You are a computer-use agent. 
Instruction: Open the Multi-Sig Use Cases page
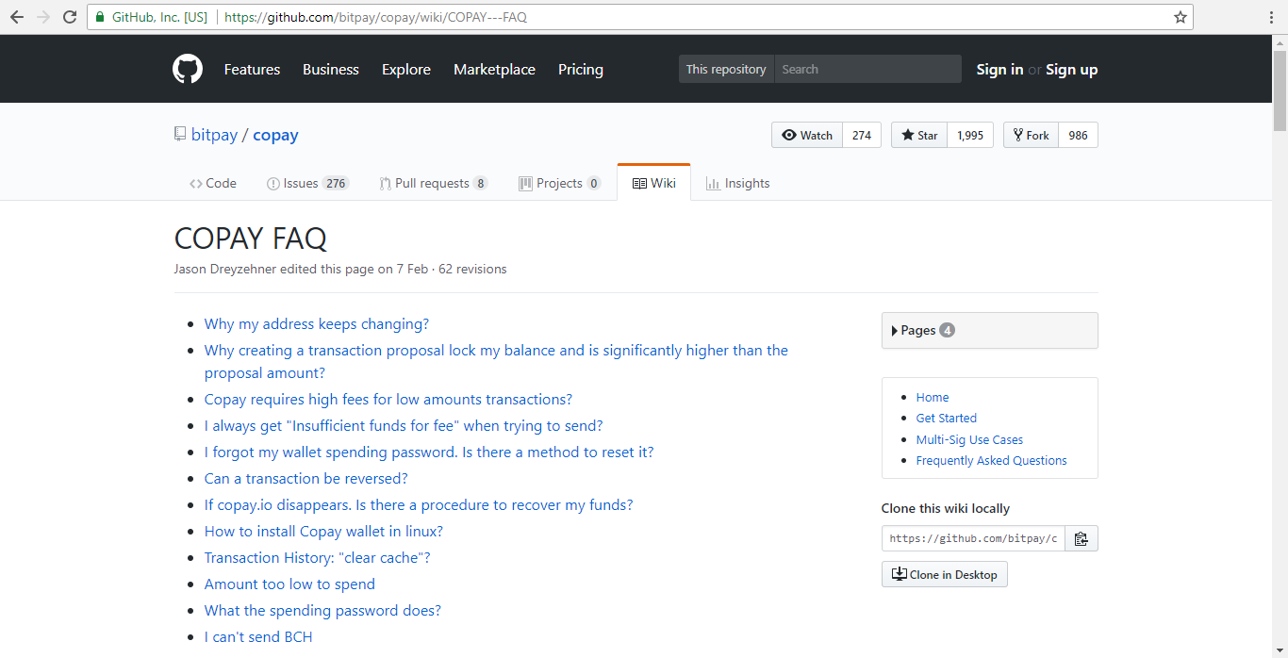click(969, 439)
